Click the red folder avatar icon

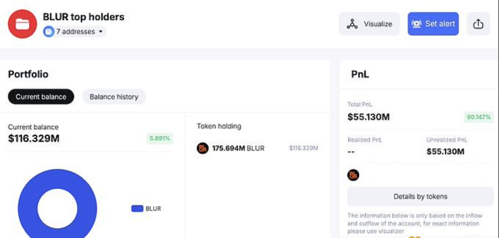[22, 24]
